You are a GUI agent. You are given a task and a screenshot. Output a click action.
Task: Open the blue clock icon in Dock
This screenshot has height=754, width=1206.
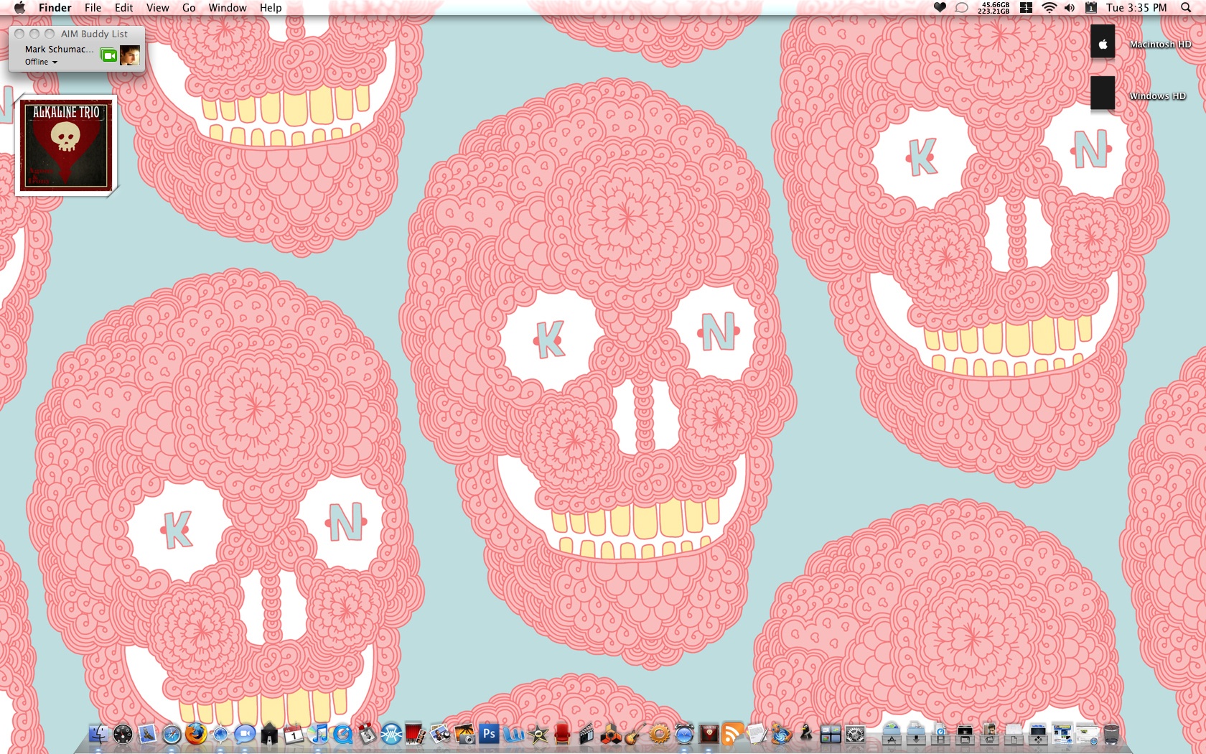[x=684, y=734]
